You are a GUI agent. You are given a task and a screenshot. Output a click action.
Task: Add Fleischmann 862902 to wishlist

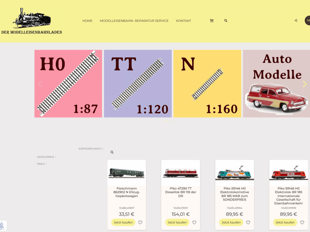(x=140, y=223)
